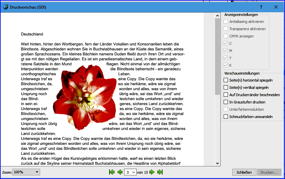
Task: Click the scrollbar up arrow
Action: [217, 16]
